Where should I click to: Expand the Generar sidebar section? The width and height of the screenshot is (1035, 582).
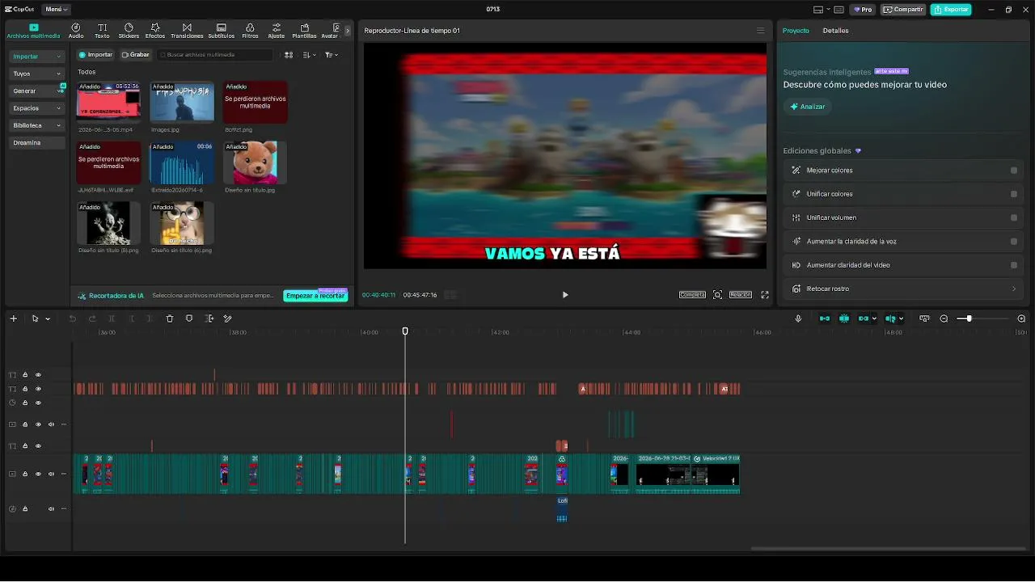click(x=36, y=91)
